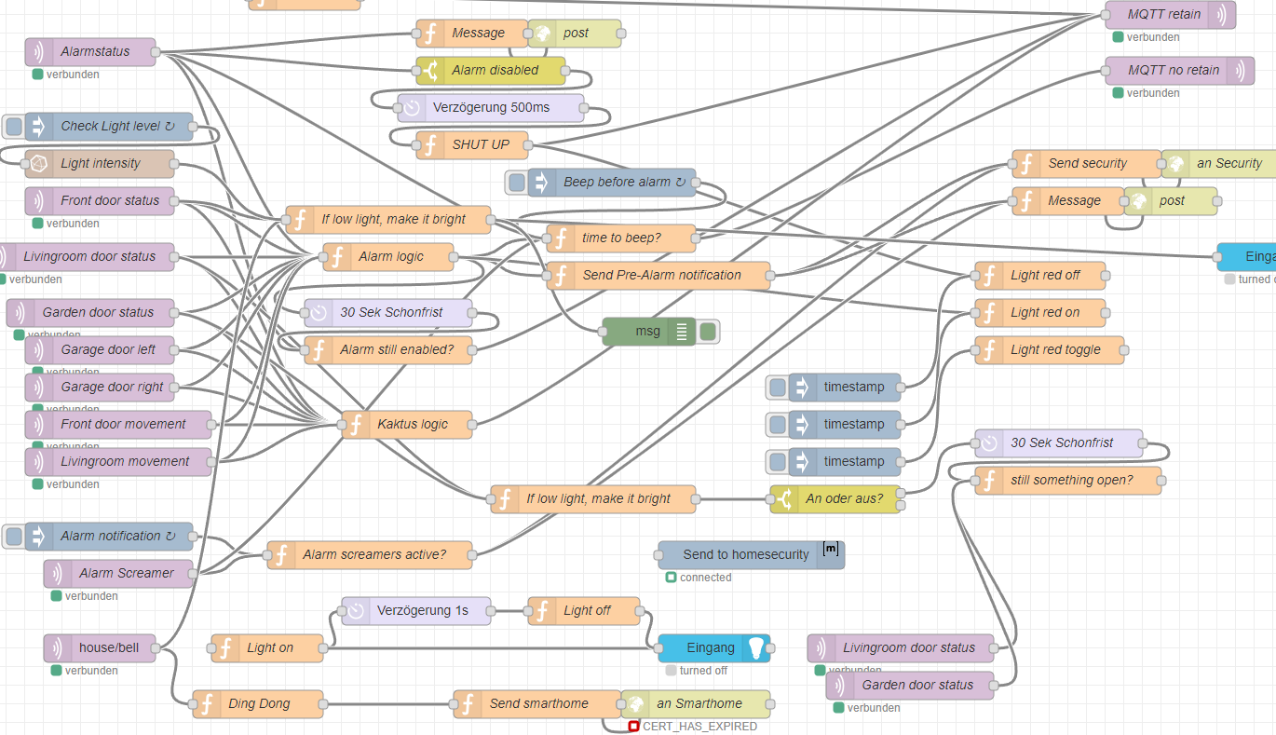Click the switch icon on Alarm disabled node
1276x735 pixels.
click(x=430, y=71)
